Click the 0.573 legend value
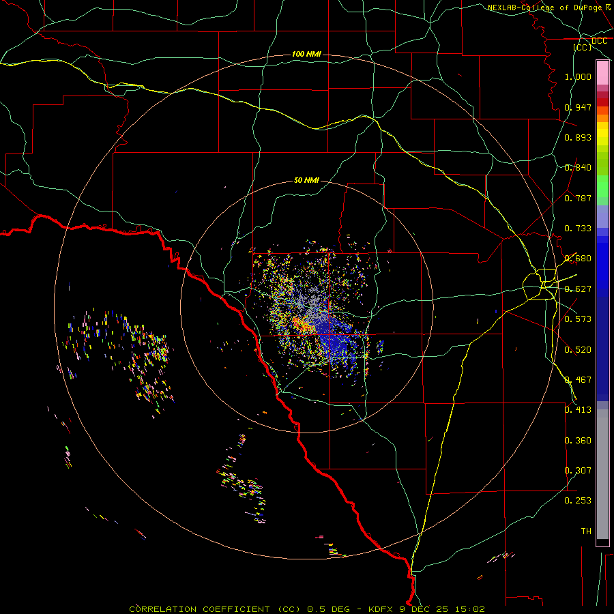Viewport: 614px width, 614px height. [x=578, y=319]
